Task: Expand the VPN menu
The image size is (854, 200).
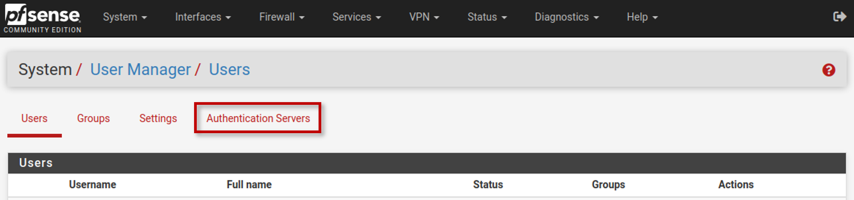Action: pos(424,17)
